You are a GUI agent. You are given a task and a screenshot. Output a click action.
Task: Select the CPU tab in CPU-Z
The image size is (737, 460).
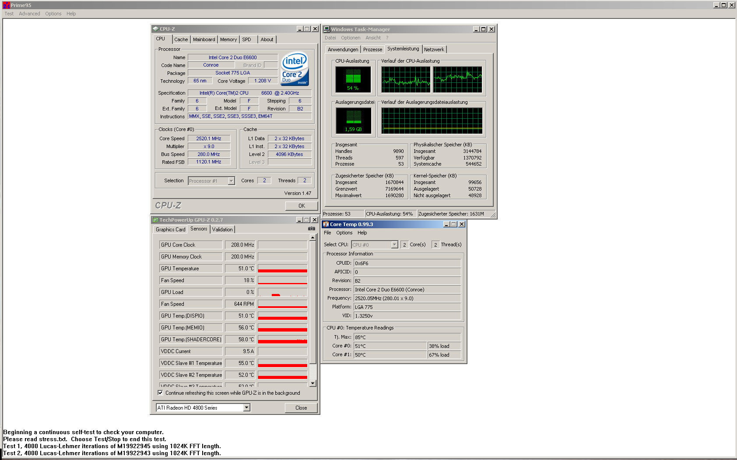[161, 39]
